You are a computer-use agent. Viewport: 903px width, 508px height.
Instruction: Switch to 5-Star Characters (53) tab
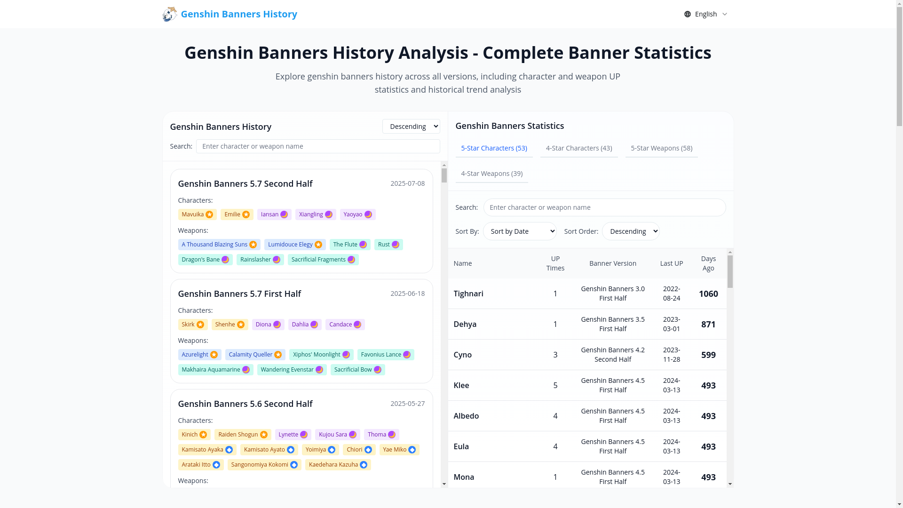coord(494,148)
